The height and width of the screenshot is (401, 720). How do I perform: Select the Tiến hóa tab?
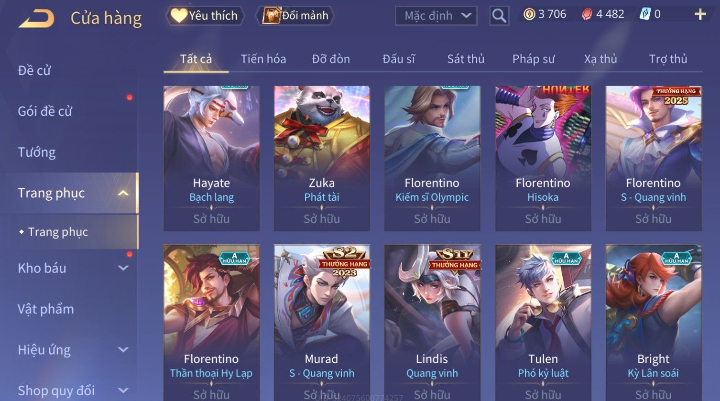(x=263, y=59)
